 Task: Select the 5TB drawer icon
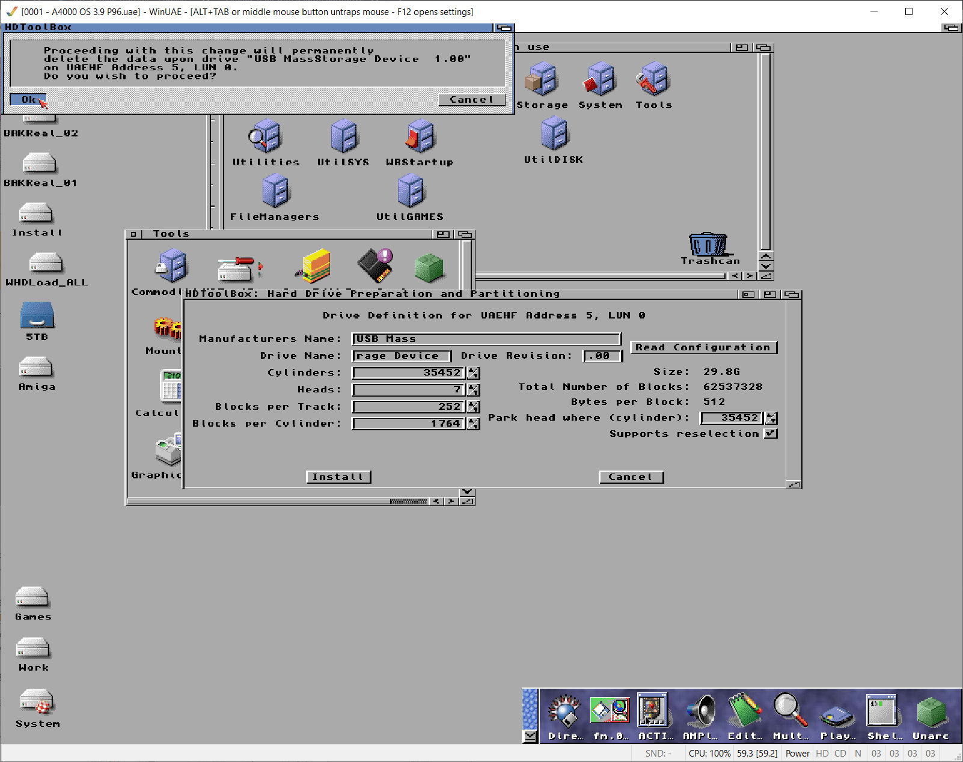click(37, 315)
